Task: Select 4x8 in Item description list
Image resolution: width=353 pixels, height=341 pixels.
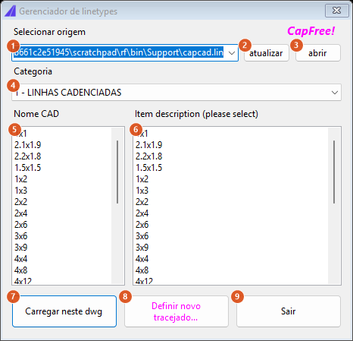Action: 230,270
